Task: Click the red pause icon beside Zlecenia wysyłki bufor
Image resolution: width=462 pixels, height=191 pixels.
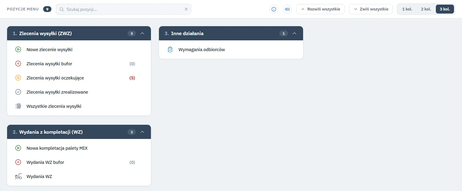Action: pyautogui.click(x=18, y=64)
